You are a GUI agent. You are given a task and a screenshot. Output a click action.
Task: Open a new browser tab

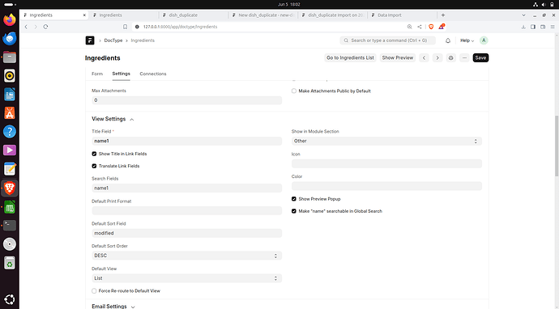point(443,15)
